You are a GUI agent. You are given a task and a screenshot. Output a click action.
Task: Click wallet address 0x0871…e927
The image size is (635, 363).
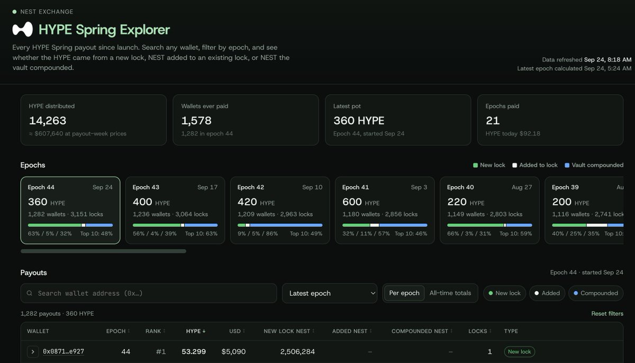click(x=63, y=351)
